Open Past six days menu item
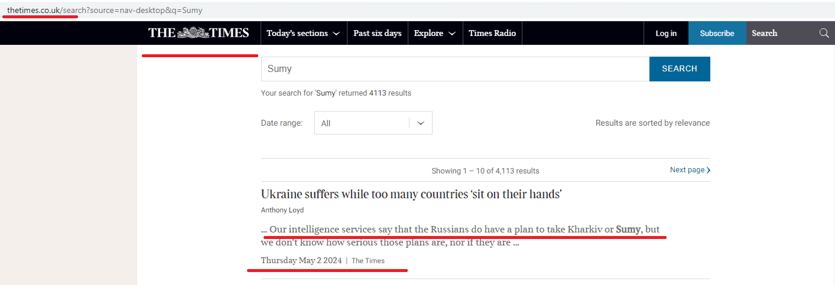This screenshot has height=285, width=835. [x=378, y=33]
